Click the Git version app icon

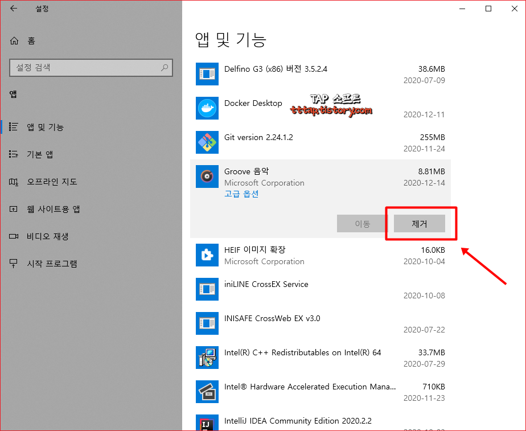click(x=207, y=142)
